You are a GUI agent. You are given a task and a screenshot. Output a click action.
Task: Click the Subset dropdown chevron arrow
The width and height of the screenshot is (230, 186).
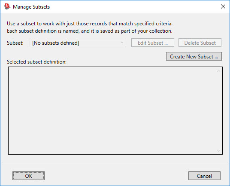coord(122,43)
